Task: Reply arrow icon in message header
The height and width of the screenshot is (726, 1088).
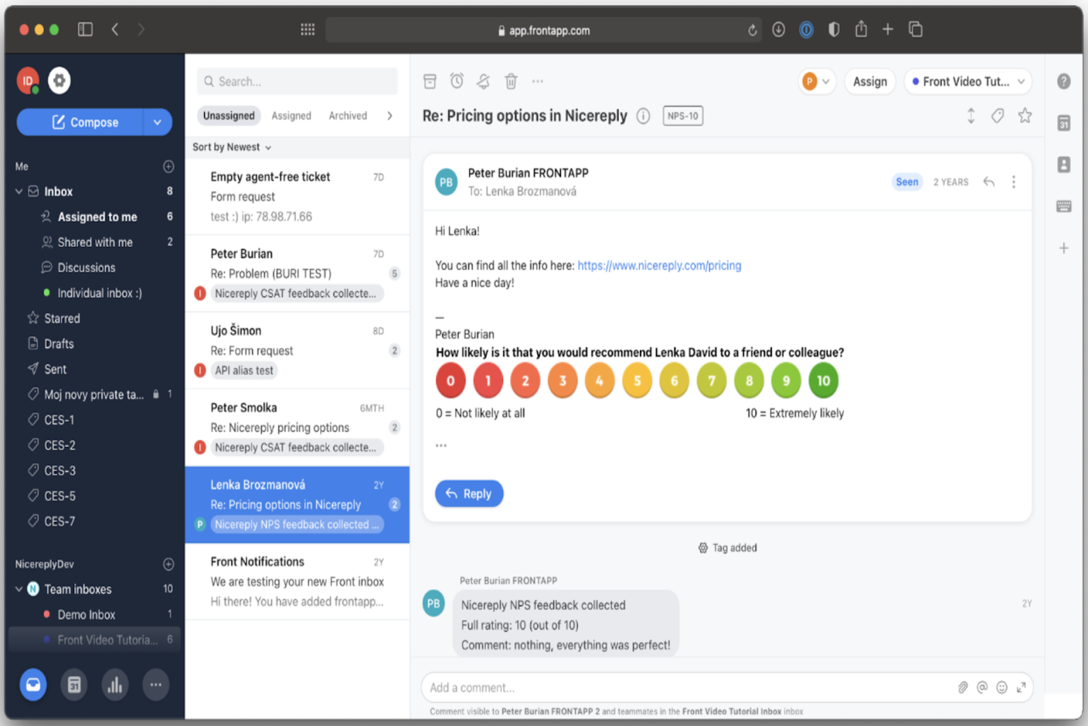Action: click(x=989, y=182)
